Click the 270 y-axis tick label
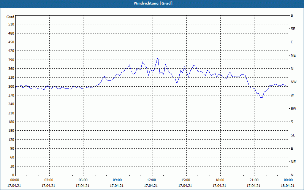304x190 pixels. (x=11, y=95)
